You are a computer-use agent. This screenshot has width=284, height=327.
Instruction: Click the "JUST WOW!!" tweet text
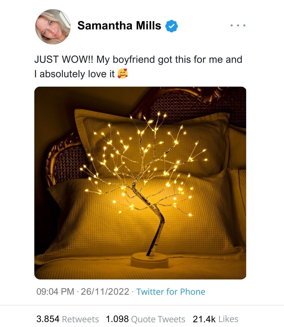[64, 60]
